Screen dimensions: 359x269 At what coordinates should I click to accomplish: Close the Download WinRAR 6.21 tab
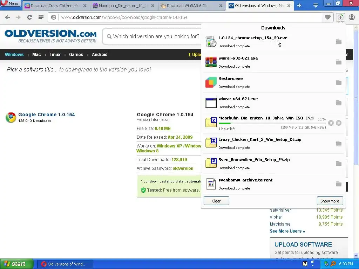point(221,6)
